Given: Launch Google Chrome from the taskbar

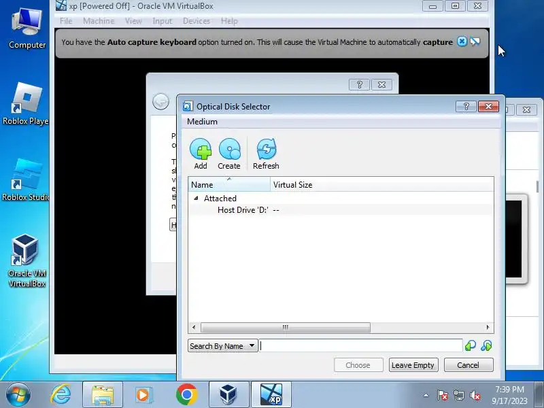Looking at the screenshot, I should pos(186,395).
